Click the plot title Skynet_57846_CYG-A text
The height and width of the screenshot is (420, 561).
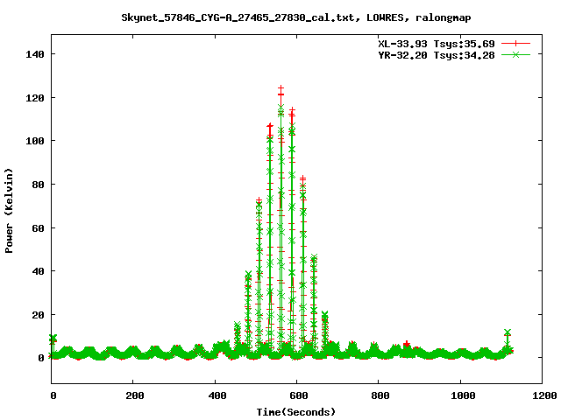coord(296,17)
